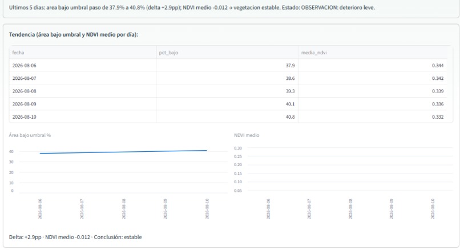Select the 2026-08-09 date cell
Viewport: 460px width, 250px height.
[x=83, y=104]
